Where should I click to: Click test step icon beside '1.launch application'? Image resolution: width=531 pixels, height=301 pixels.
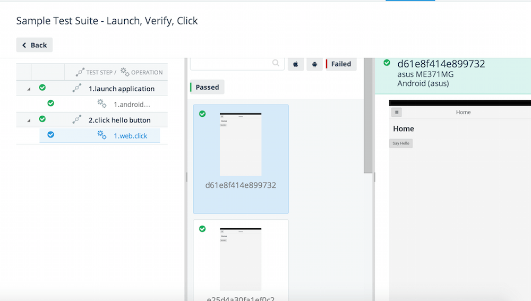point(77,88)
